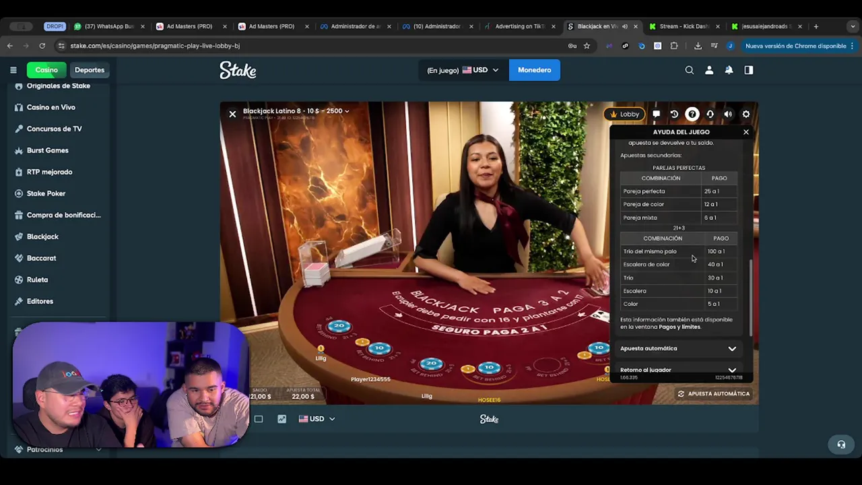The height and width of the screenshot is (485, 862).
Task: Bookmark the page with the star icon
Action: 587,46
